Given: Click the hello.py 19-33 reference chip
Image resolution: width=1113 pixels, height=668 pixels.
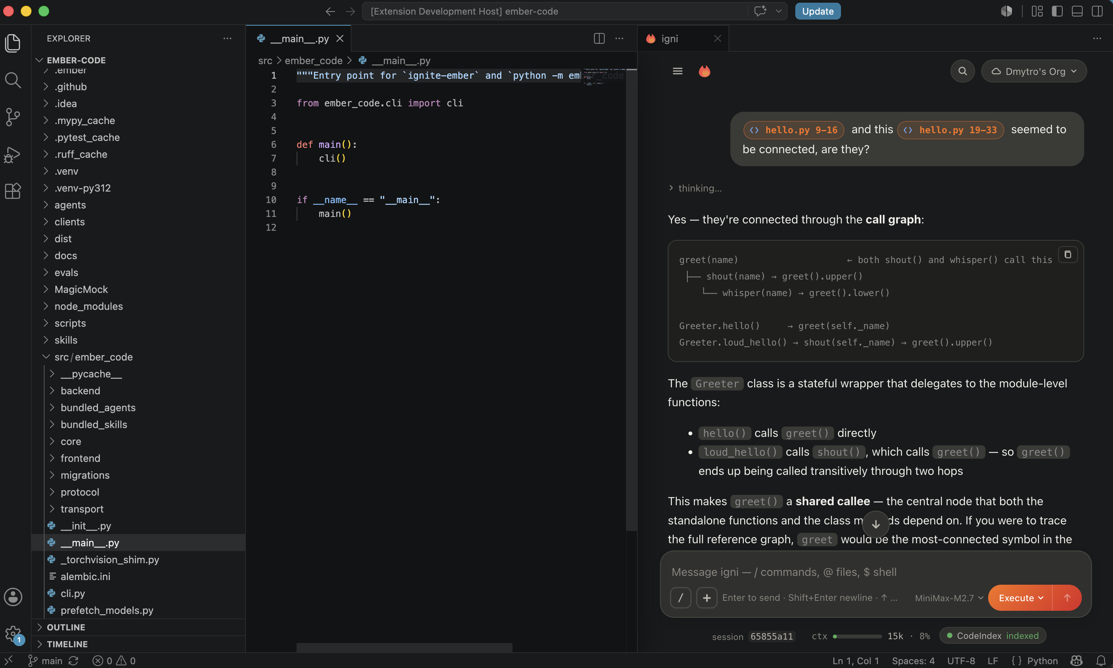Looking at the screenshot, I should [x=950, y=130].
